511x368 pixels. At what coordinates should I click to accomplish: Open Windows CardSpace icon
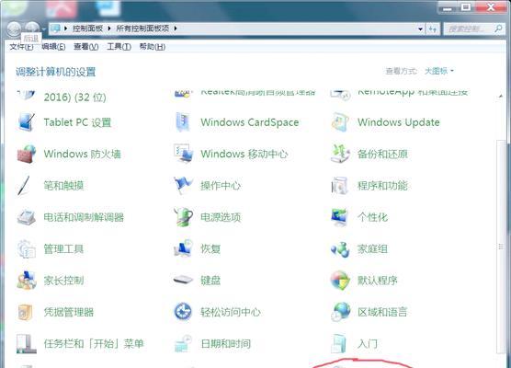pyautogui.click(x=183, y=122)
